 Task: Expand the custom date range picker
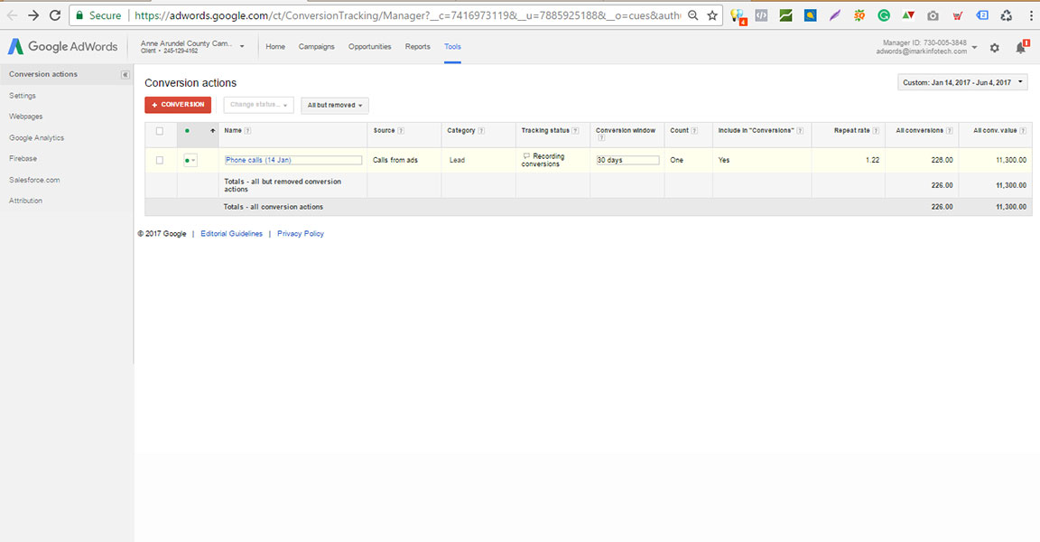coord(964,82)
